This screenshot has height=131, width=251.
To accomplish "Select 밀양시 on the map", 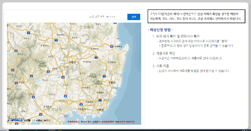I will pos(87,88).
